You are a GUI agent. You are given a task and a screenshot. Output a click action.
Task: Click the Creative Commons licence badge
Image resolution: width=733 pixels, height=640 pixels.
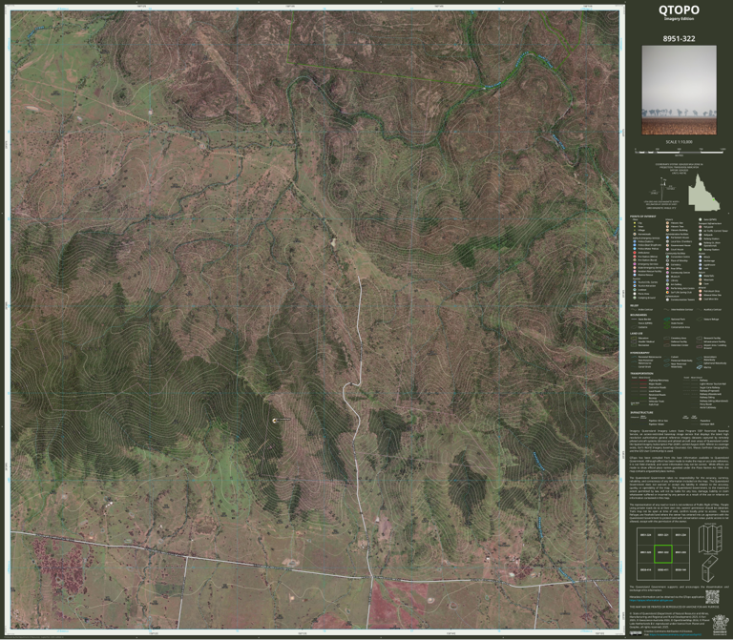coord(636,633)
